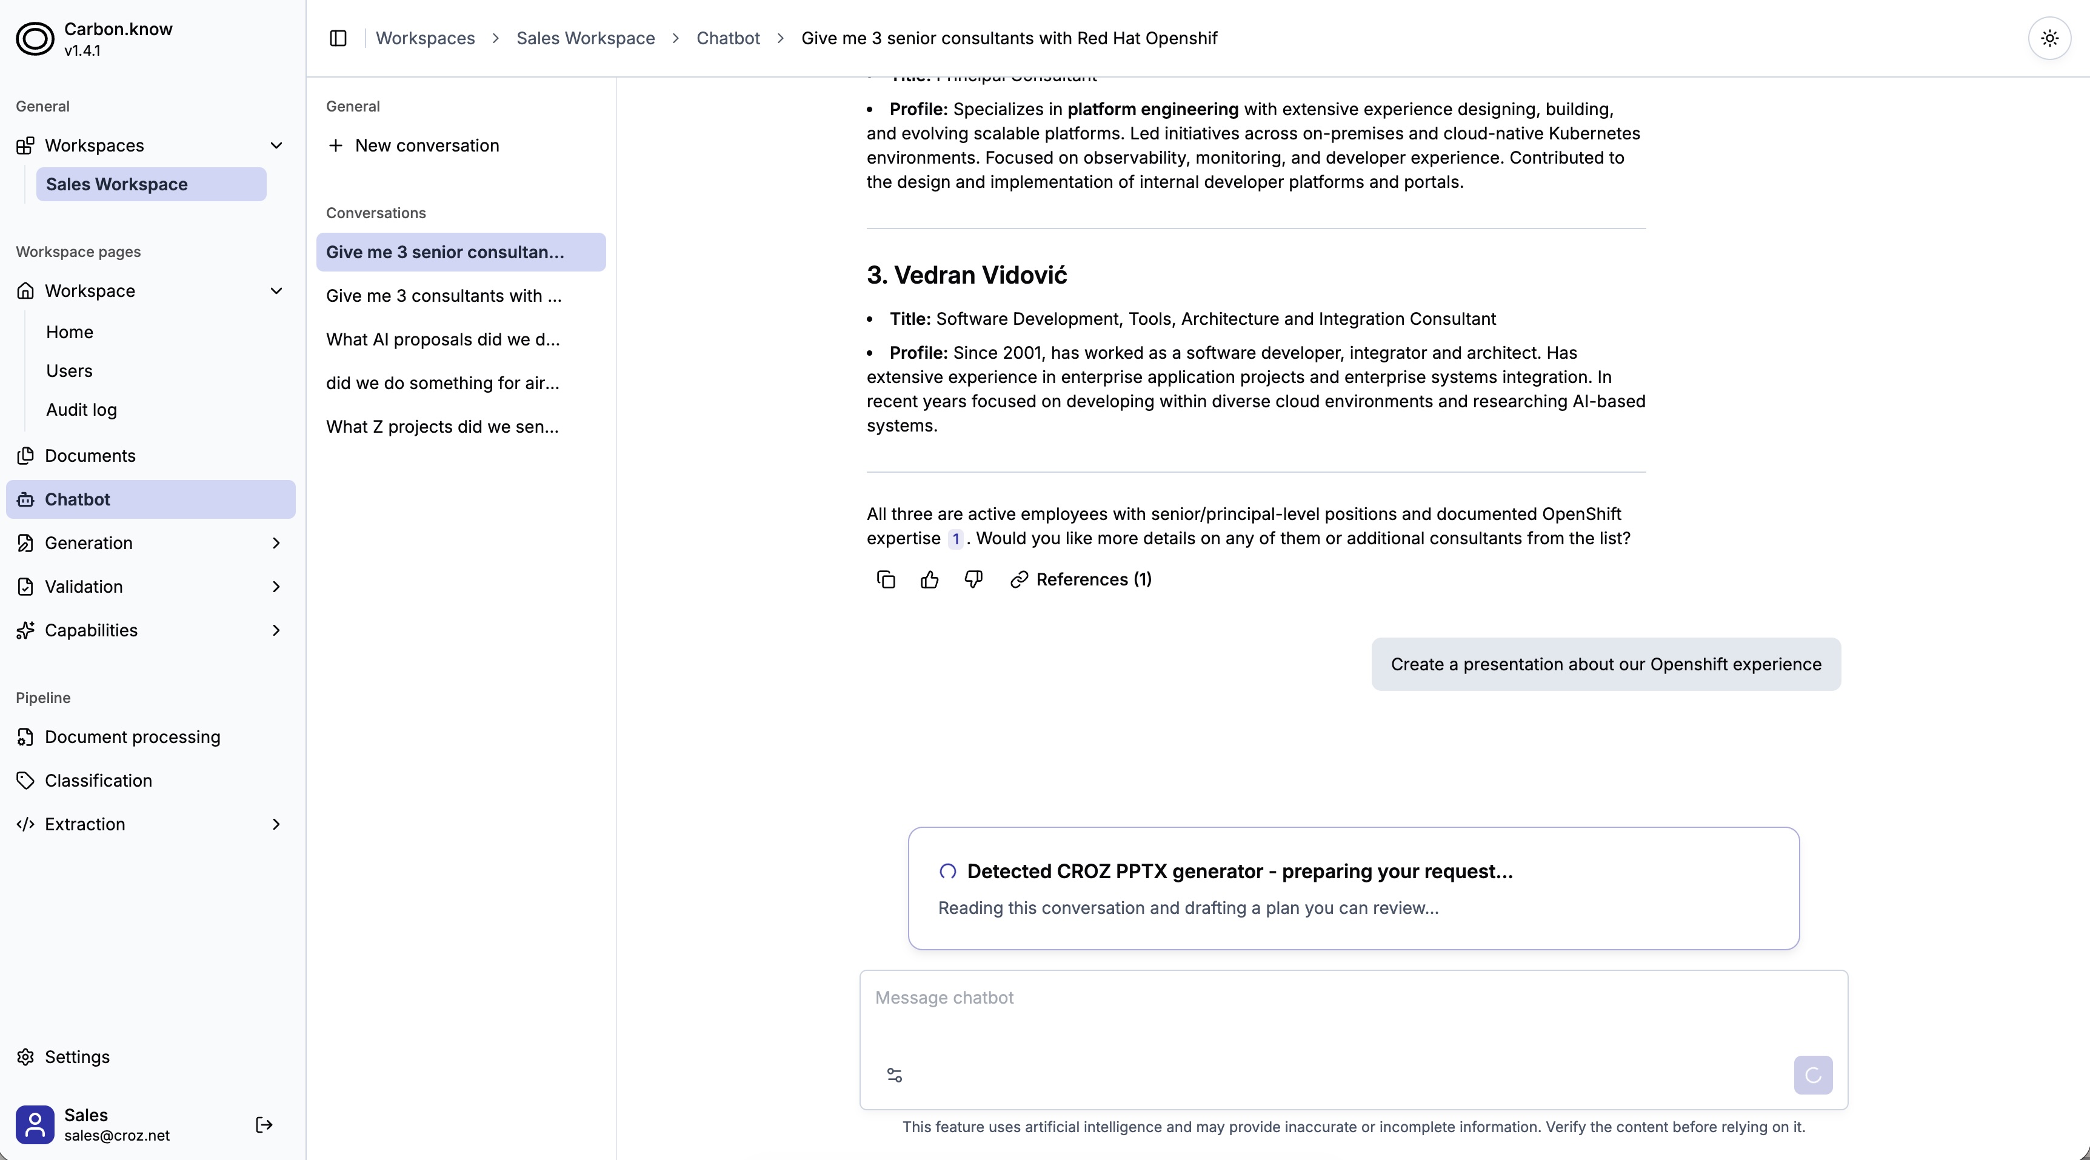The height and width of the screenshot is (1160, 2090).
Task: Copy the chatbot response
Action: (x=886, y=579)
